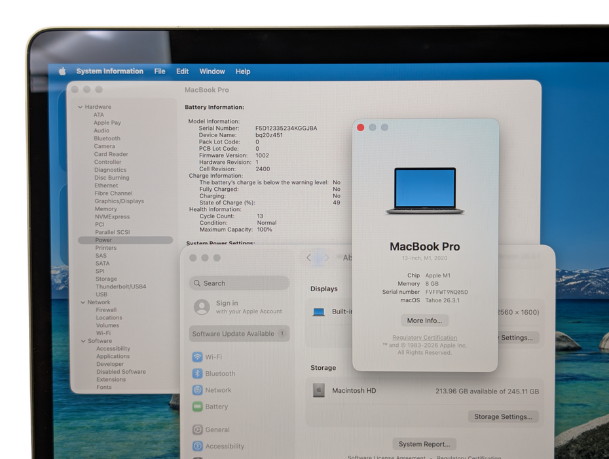This screenshot has width=609, height=459.
Task: Click the Battery icon in Settings sidebar
Action: pos(197,407)
